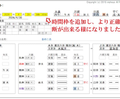Screen dimensions: 120x99
Task: Click the 子 水 earthly branch cell
Action: tap(78, 58)
